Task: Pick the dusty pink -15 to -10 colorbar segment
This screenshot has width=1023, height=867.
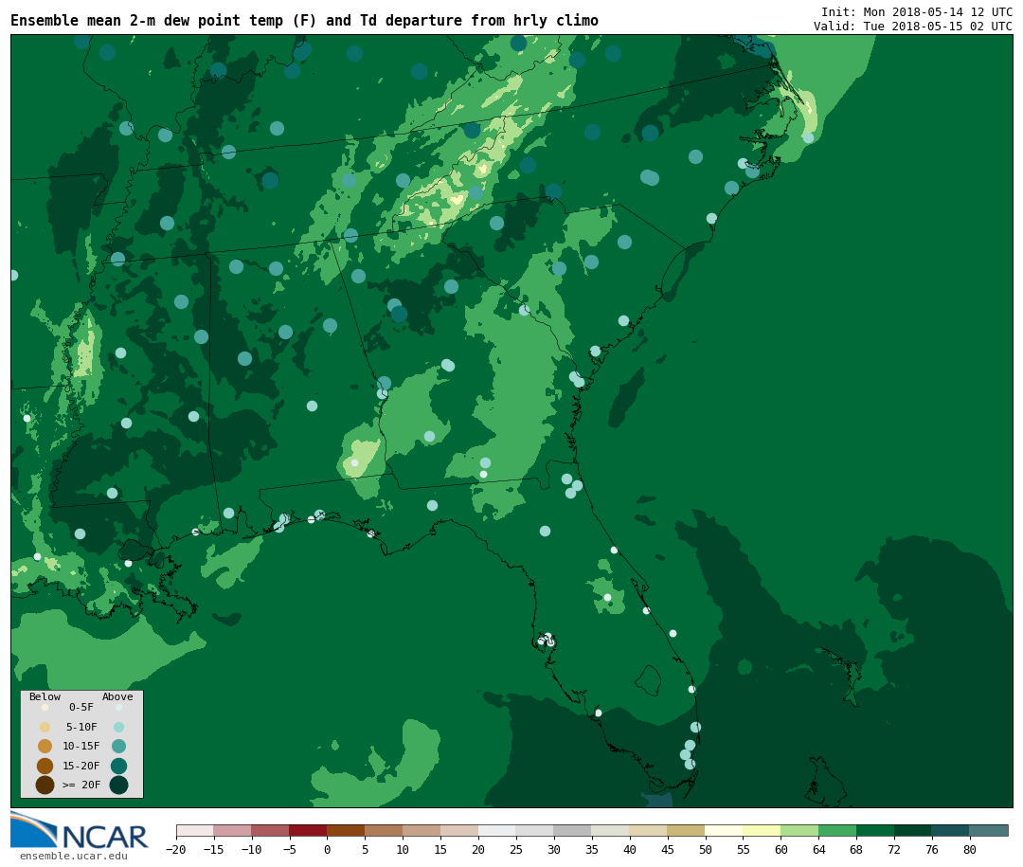Action: (233, 830)
